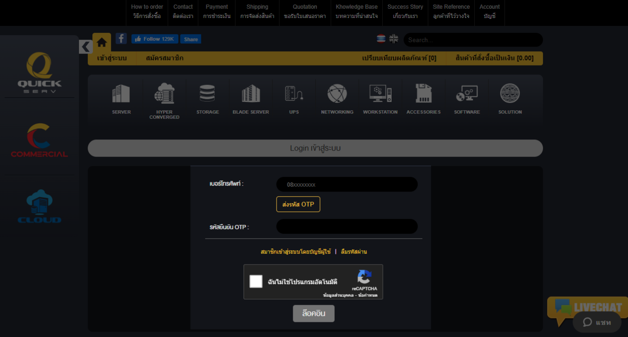This screenshot has width=628, height=337.
Task: Open the Commercial logo link
Action: (39, 140)
